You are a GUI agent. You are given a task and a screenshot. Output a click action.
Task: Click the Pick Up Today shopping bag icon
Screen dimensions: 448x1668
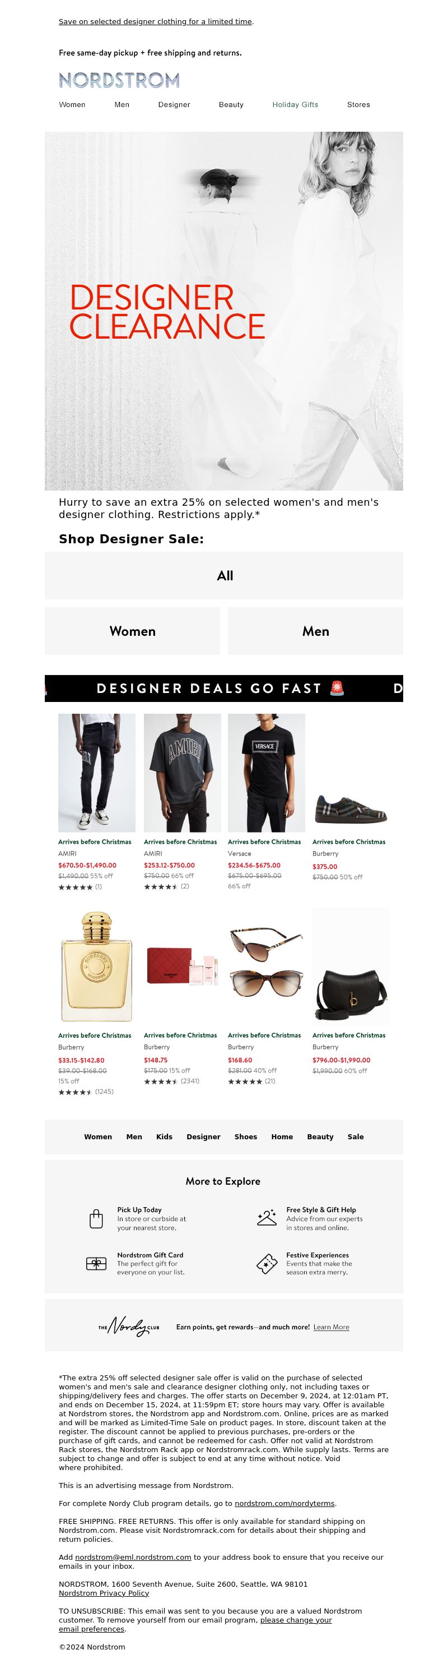(x=96, y=1218)
